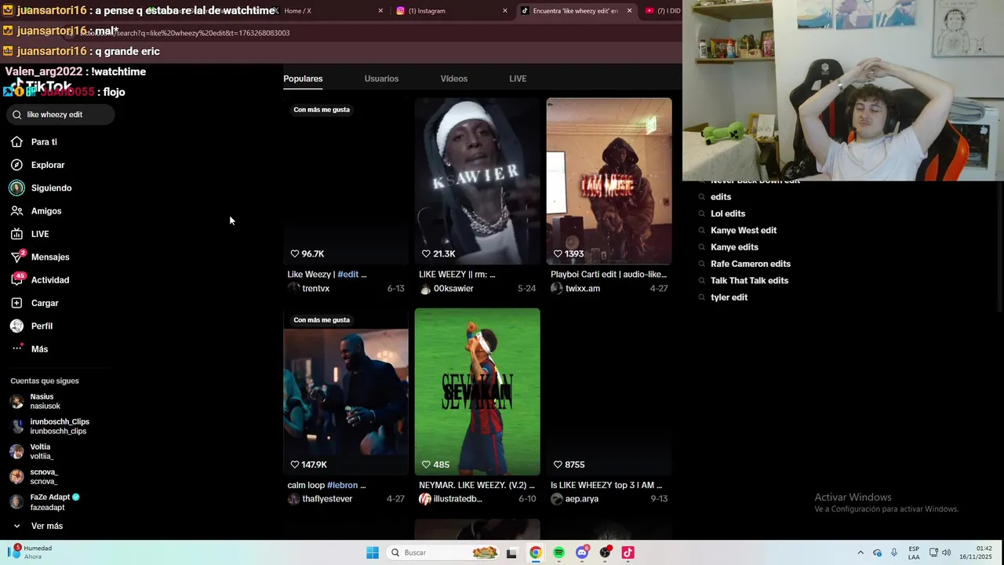Switch to the Home / X browser tab
This screenshot has width=1004, height=565.
coord(329,11)
